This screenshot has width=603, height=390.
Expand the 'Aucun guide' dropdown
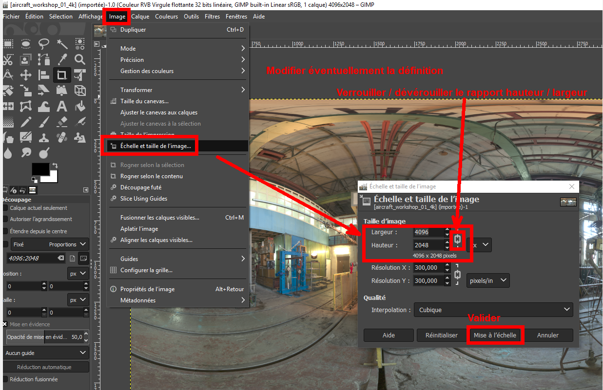pyautogui.click(x=46, y=353)
